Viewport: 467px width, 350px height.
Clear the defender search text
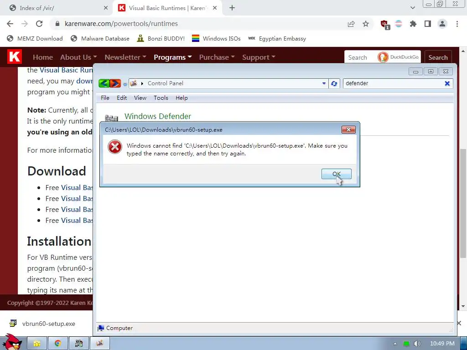pyautogui.click(x=447, y=84)
